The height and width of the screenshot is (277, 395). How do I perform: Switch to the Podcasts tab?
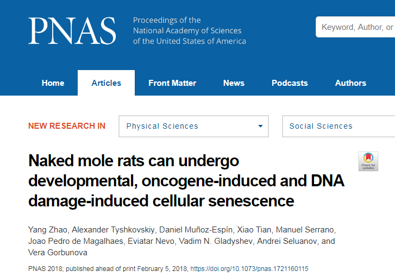[290, 83]
